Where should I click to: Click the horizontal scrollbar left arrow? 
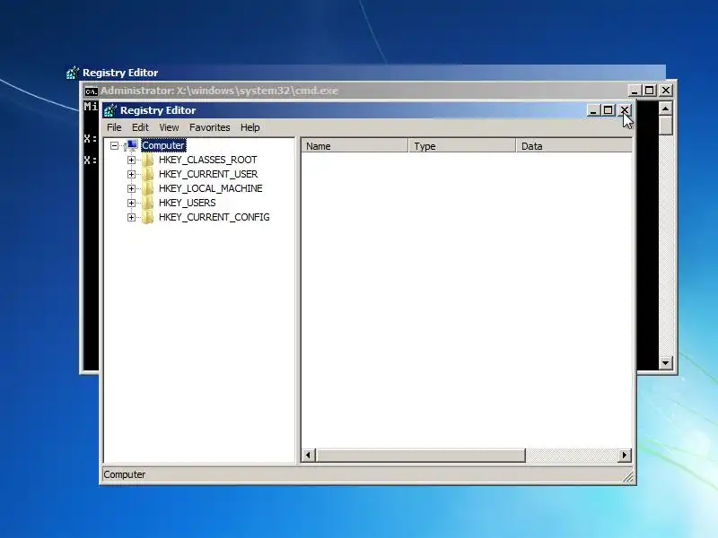(x=308, y=456)
